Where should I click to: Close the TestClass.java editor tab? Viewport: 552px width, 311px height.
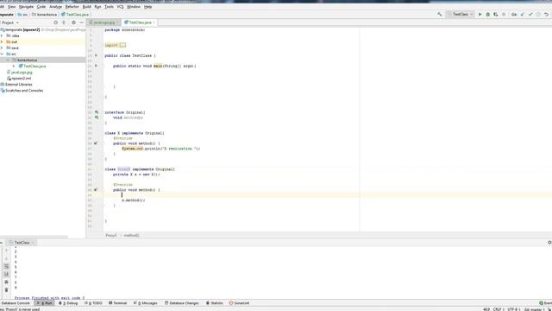coord(154,22)
